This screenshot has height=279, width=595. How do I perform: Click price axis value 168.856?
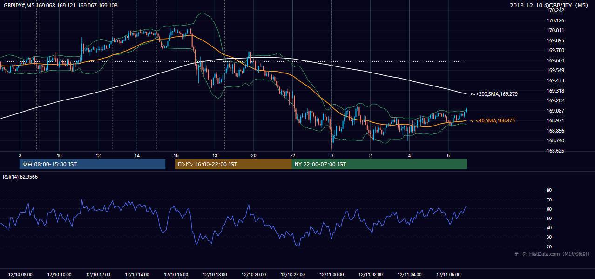[x=555, y=131]
